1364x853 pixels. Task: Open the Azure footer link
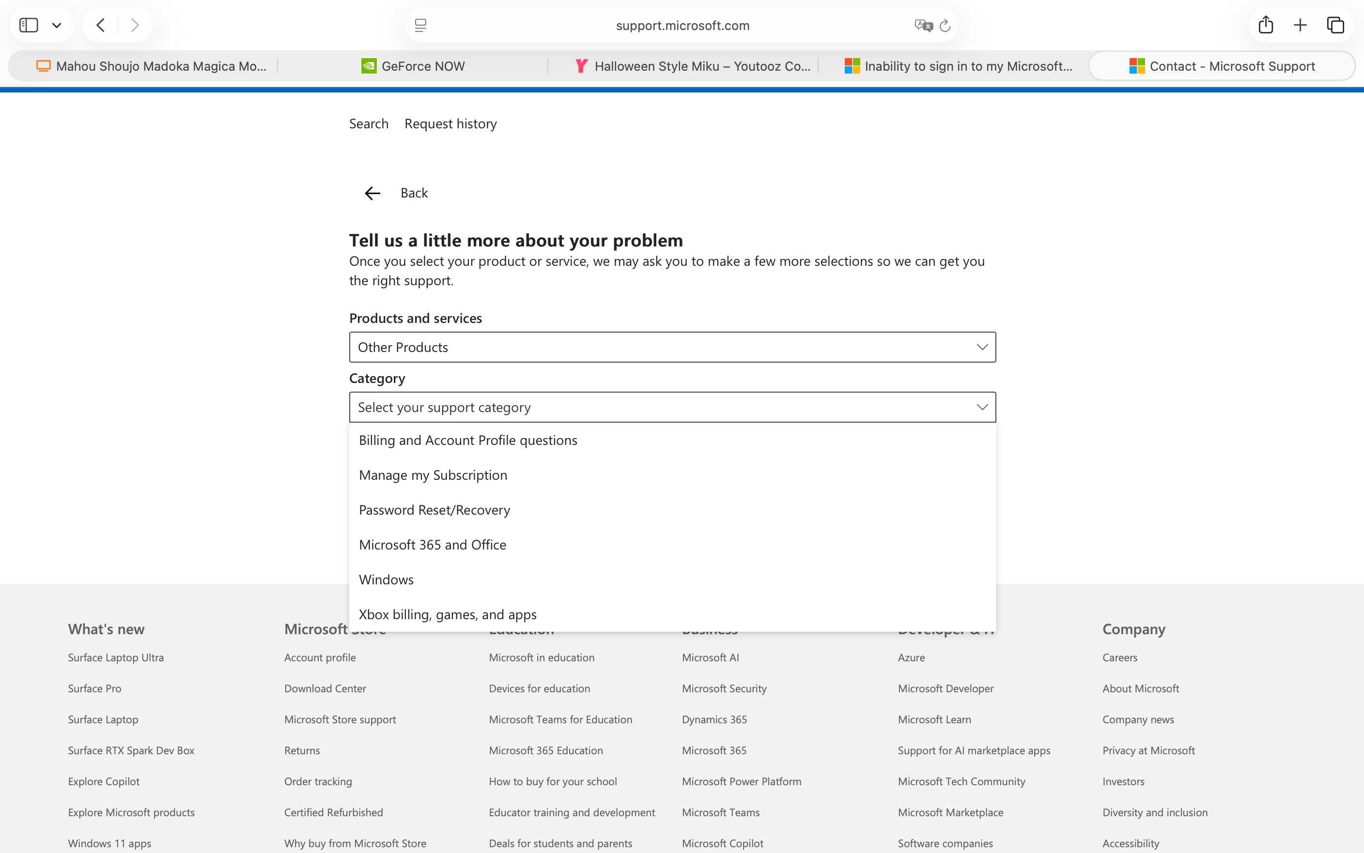tap(912, 657)
